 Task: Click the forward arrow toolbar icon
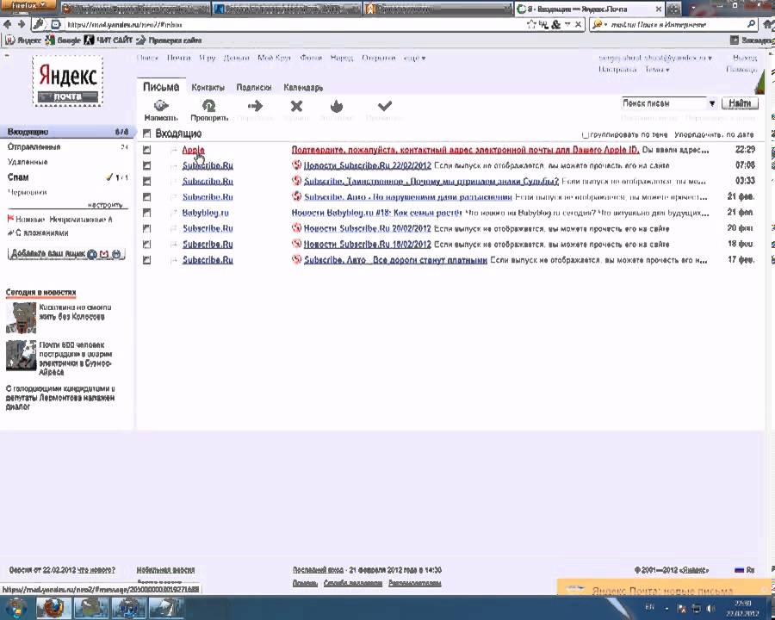tap(255, 105)
